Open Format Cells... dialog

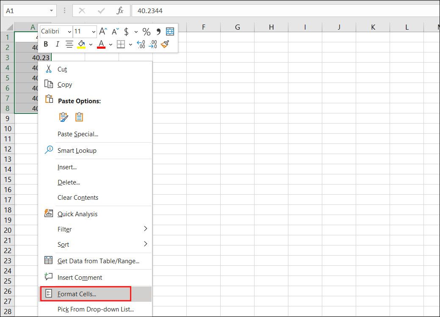[95, 294]
